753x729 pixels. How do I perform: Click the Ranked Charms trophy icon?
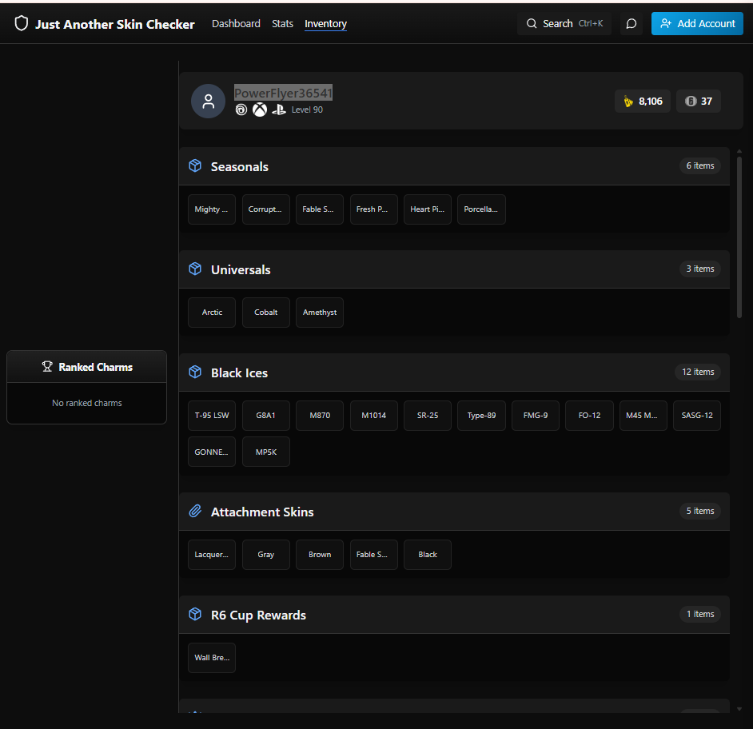point(47,367)
